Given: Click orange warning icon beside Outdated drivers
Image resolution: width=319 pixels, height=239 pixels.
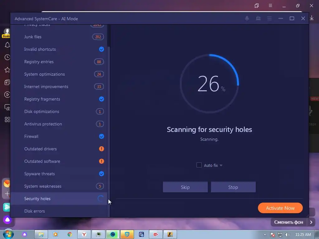Looking at the screenshot, I should pyautogui.click(x=101, y=149).
